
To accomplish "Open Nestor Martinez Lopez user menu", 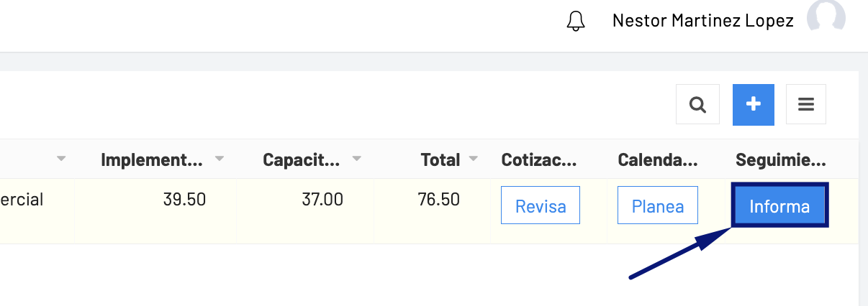I will click(x=702, y=21).
